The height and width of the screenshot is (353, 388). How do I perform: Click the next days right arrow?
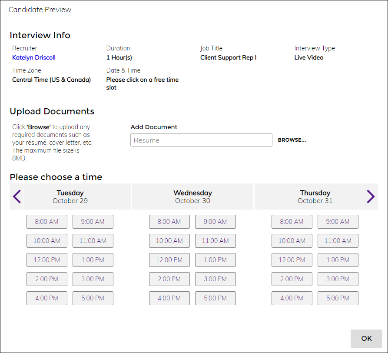coord(371,196)
